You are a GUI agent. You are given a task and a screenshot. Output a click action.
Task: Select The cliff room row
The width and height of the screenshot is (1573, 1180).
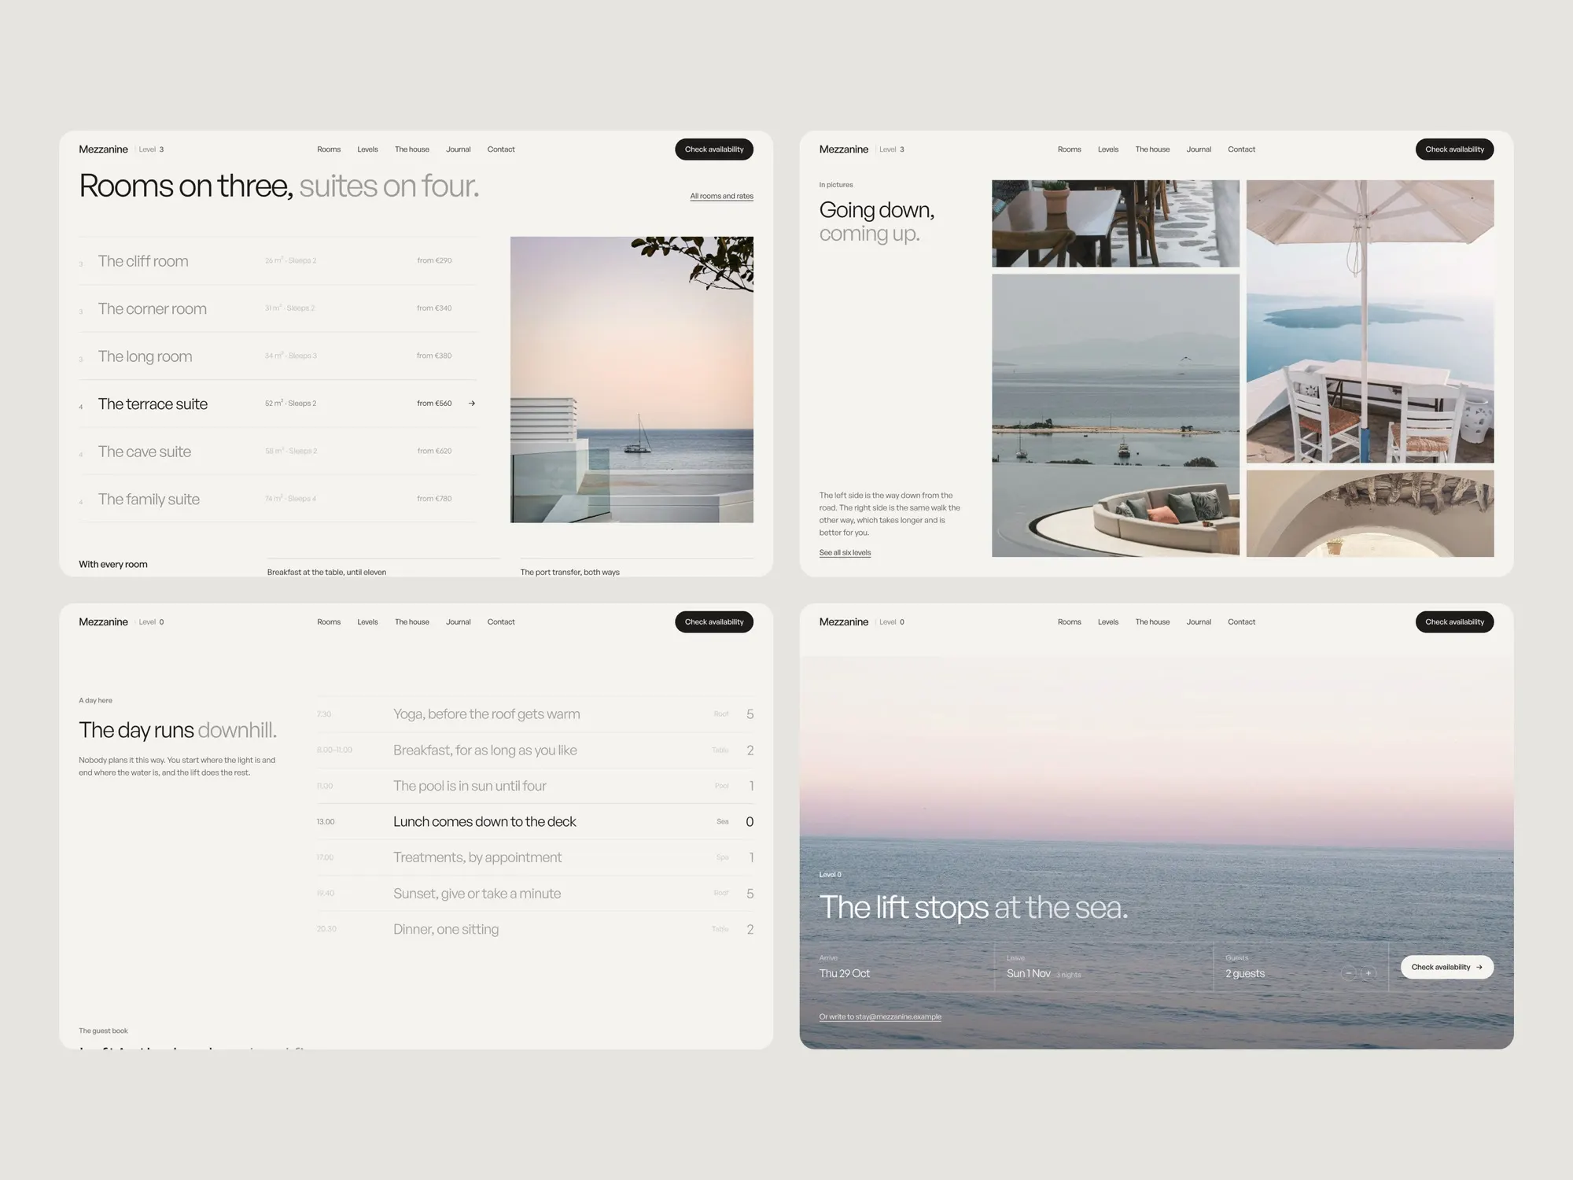[x=278, y=261]
